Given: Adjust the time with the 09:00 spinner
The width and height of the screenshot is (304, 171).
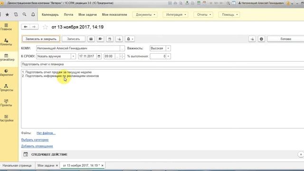Looking at the screenshot, I should pos(123,56).
